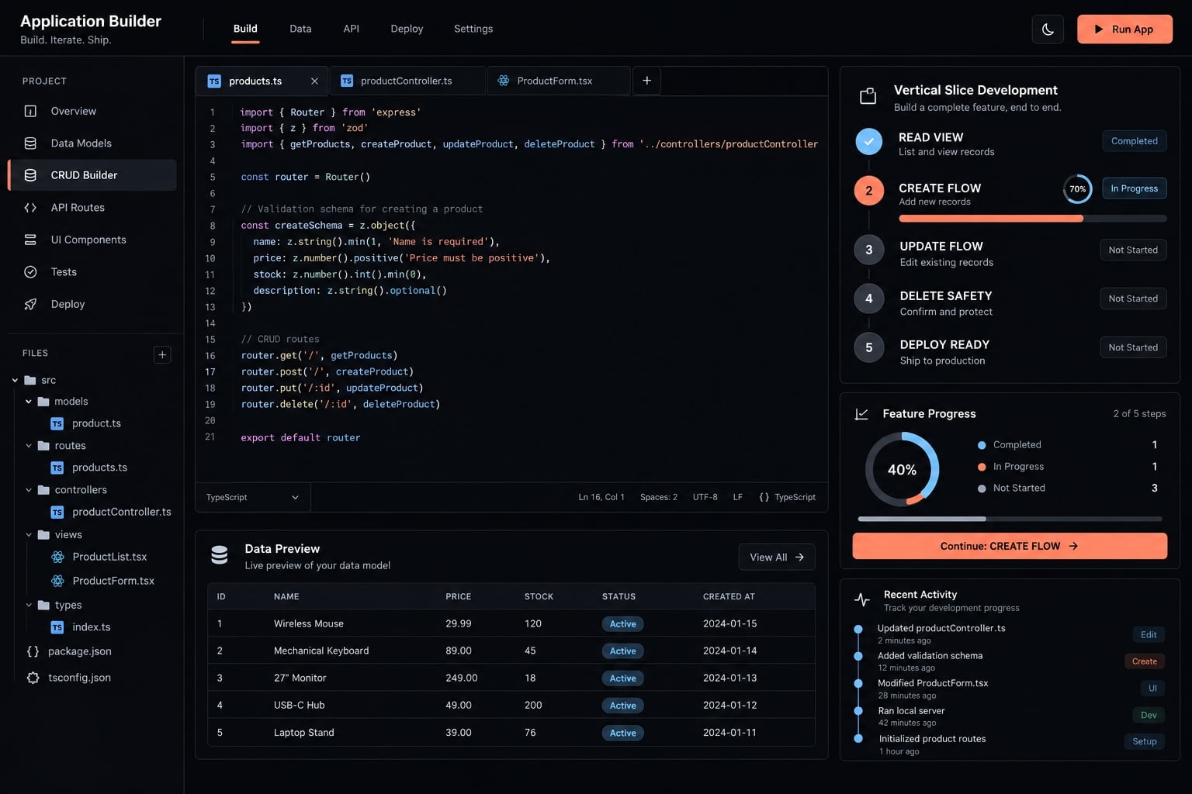
Task: Click the Overview sidebar icon
Action: pos(30,111)
